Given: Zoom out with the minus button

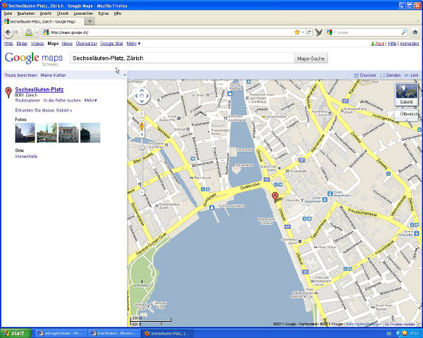Looking at the screenshot, I should [142, 192].
